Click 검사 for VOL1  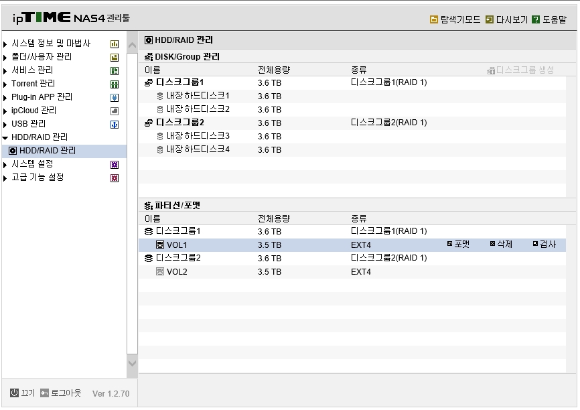pos(544,244)
